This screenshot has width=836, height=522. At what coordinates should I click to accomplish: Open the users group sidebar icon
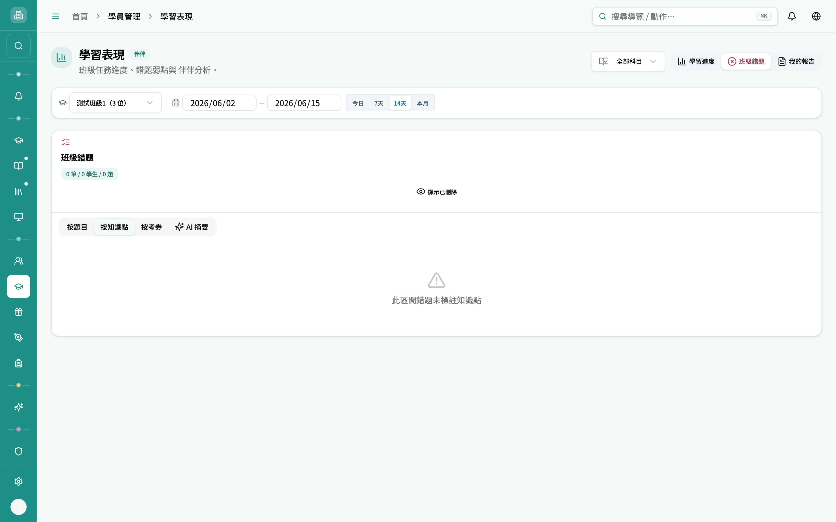click(x=18, y=261)
